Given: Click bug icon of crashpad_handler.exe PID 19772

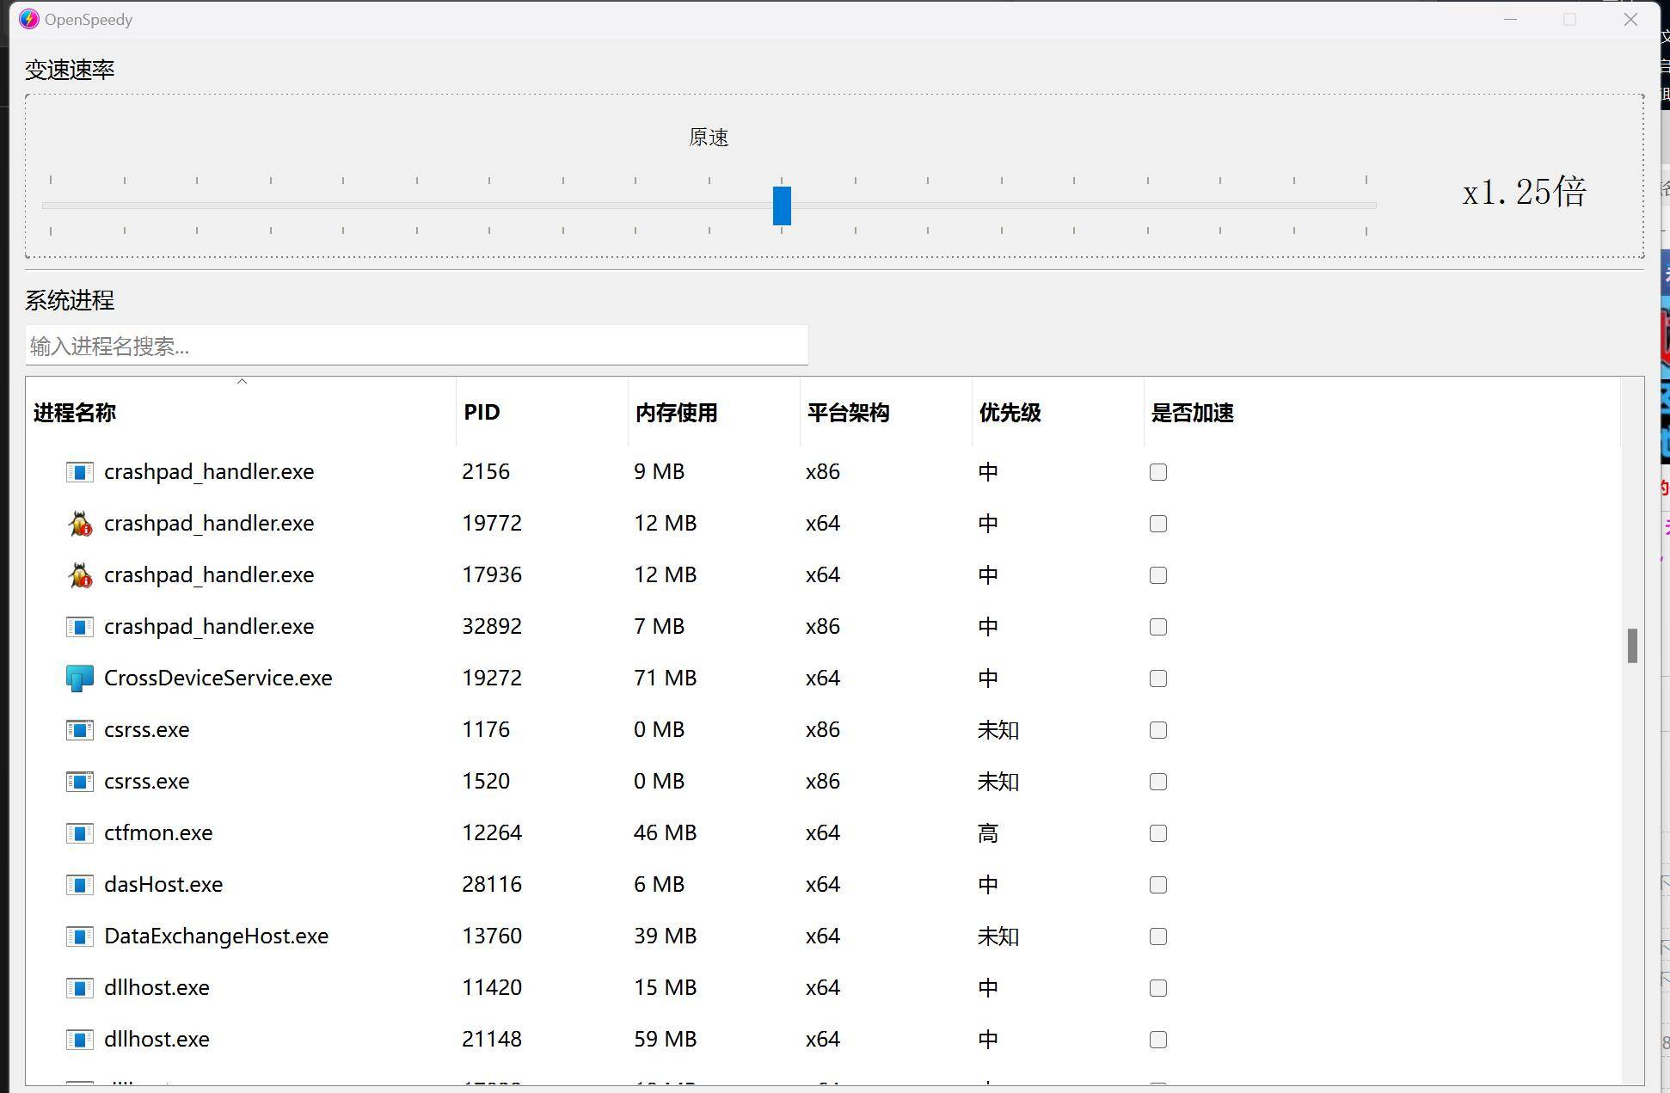Looking at the screenshot, I should pos(80,524).
